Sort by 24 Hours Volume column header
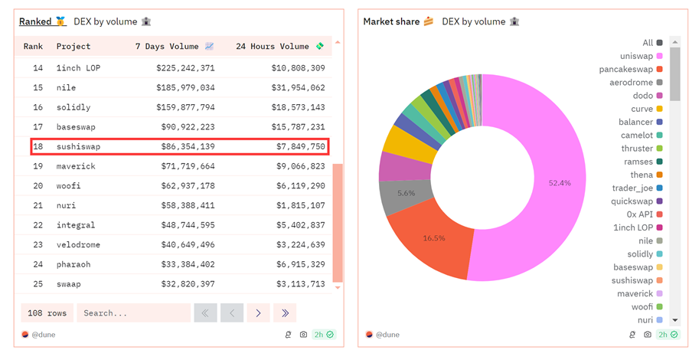The height and width of the screenshot is (350, 689). pos(279,47)
